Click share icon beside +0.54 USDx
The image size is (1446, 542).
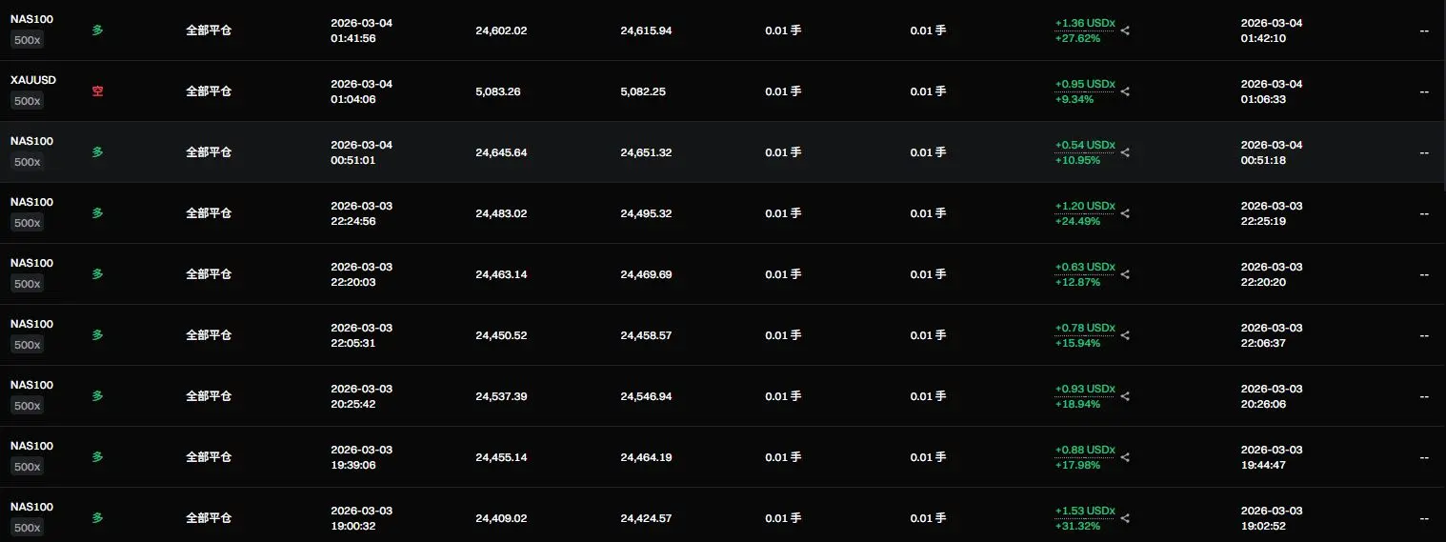pyautogui.click(x=1125, y=152)
